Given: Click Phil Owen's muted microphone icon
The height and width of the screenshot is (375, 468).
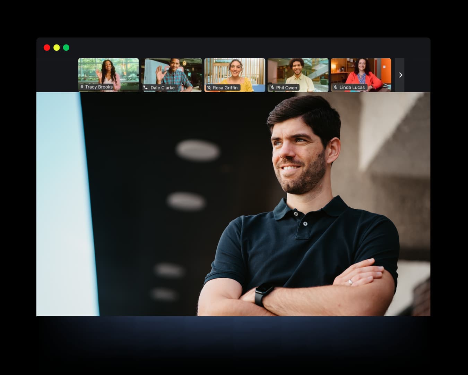Looking at the screenshot, I should [x=272, y=87].
